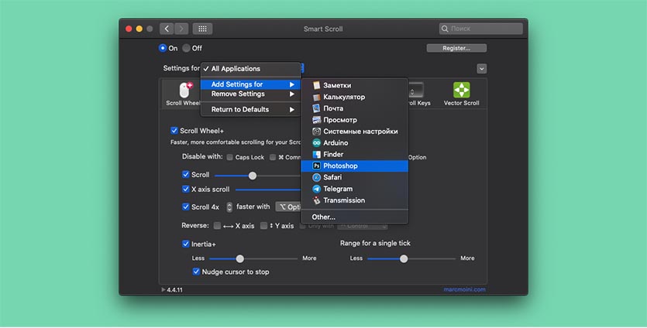Disable Nudge cursor to stop
The height and width of the screenshot is (328, 647).
(x=197, y=272)
